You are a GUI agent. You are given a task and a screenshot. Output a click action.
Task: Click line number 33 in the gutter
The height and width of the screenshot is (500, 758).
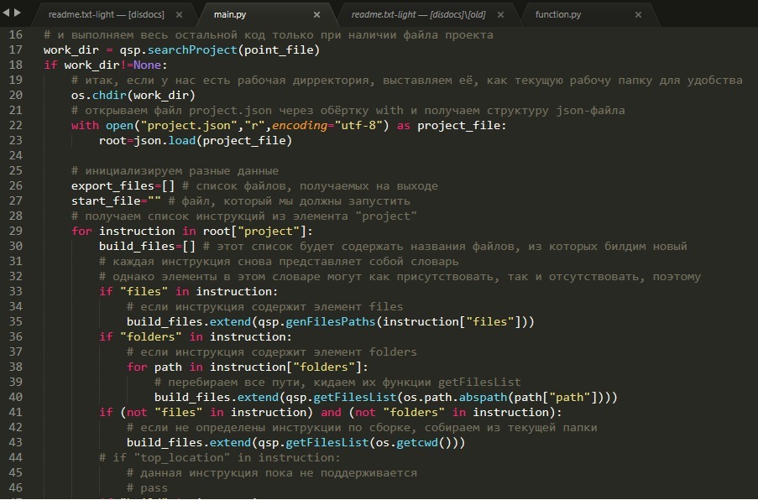(15, 291)
